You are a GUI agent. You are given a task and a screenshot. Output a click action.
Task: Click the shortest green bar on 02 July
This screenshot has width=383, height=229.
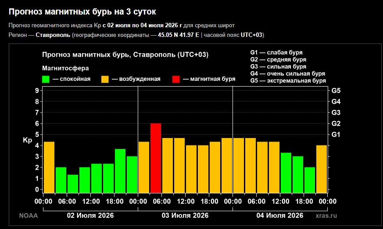pos(73,184)
